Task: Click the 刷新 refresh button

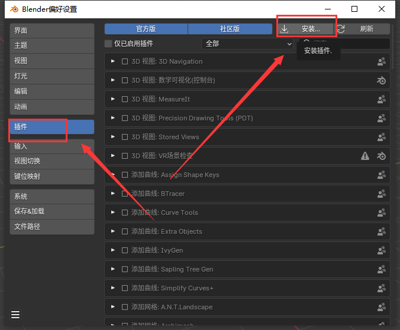Action: (x=362, y=29)
